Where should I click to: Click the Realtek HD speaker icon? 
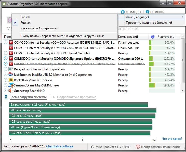[11, 91]
